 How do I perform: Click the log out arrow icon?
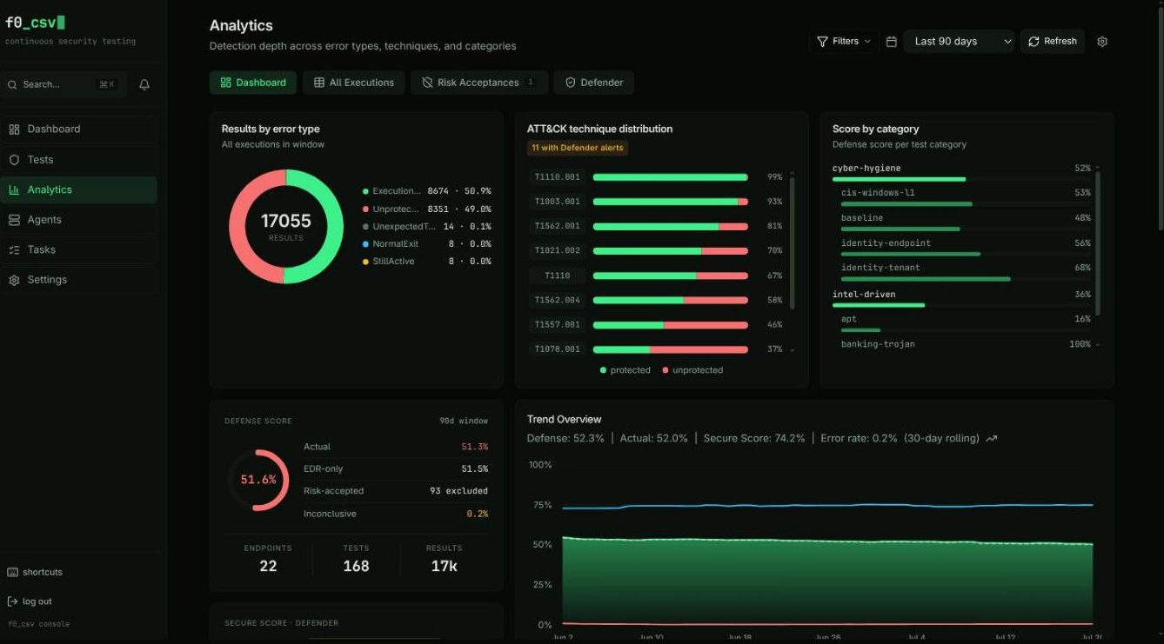(x=12, y=601)
